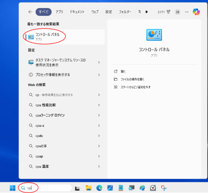Expand the cpds chevron

[x=99, y=136]
